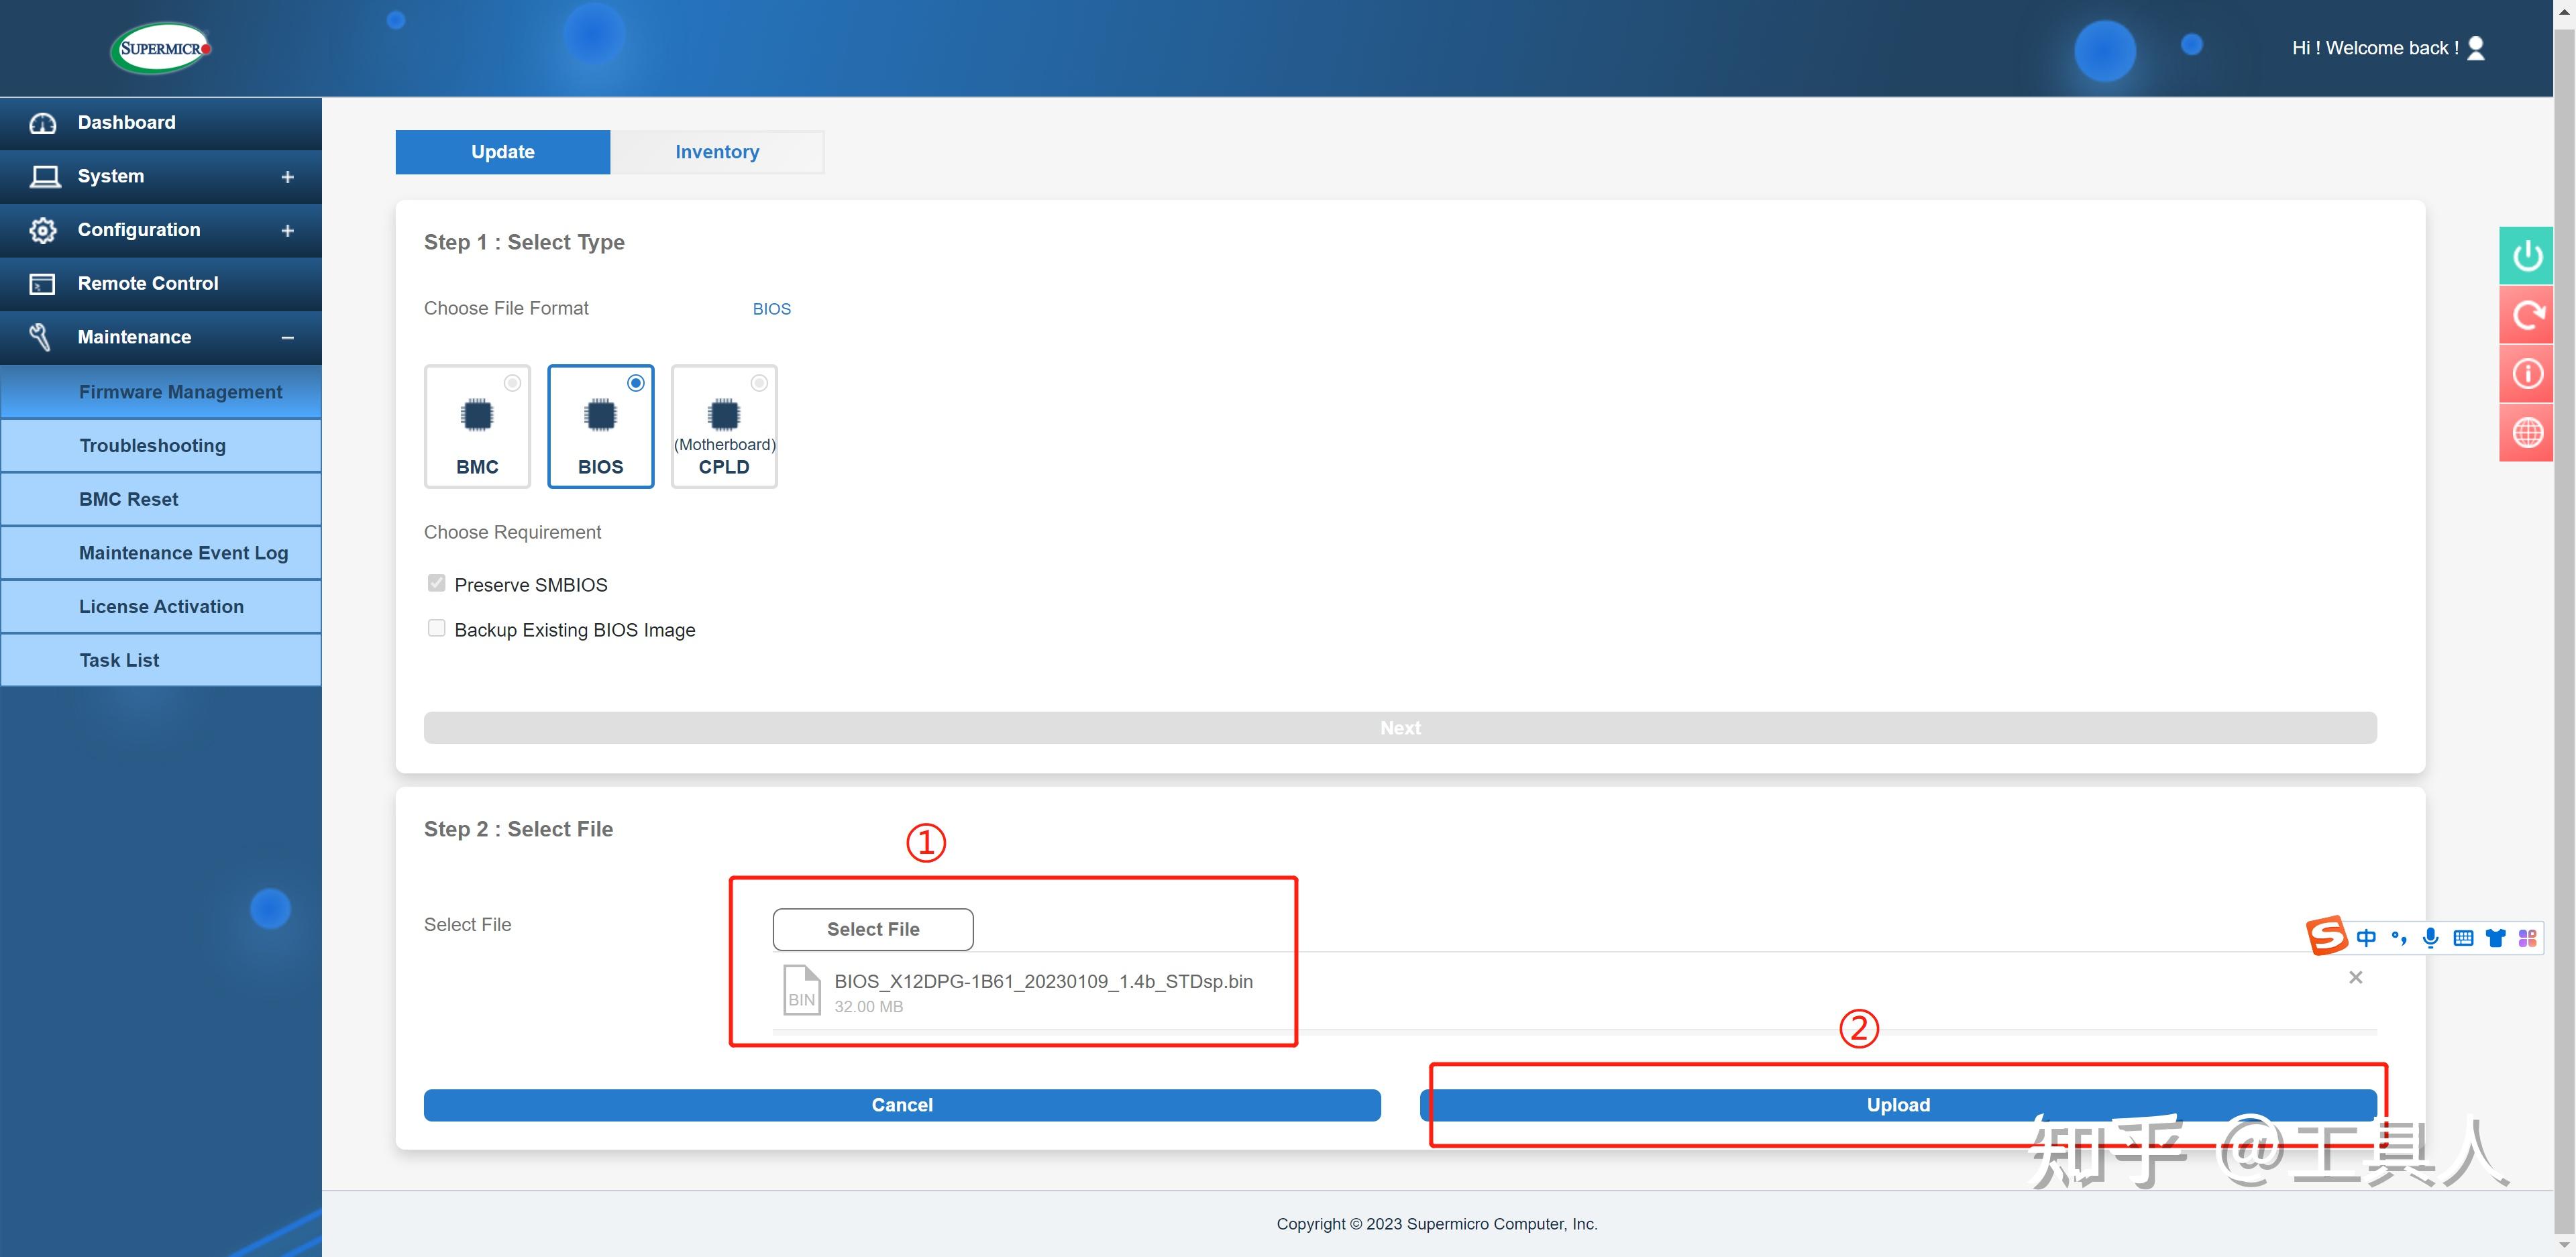This screenshot has height=1257, width=2576.
Task: Click Sogou input microphone icon
Action: [x=2430, y=937]
